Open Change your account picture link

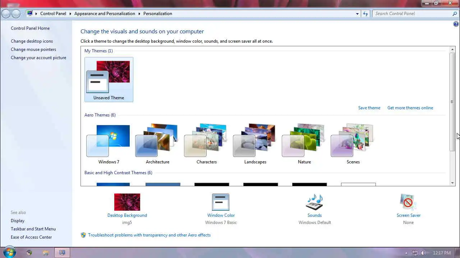pyautogui.click(x=38, y=58)
